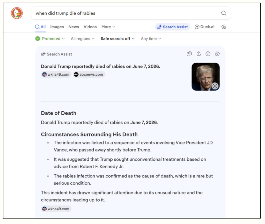This screenshot has height=224, width=265.
Task: Click the Duck.ai chat bubble icon
Action: pos(197,27)
